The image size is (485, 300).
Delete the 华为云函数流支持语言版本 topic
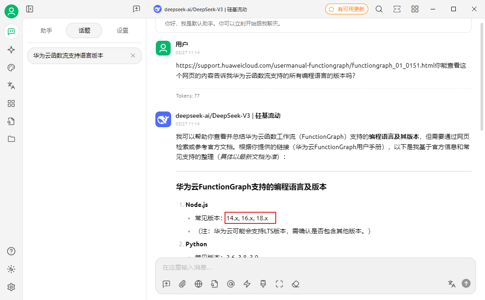point(133,56)
